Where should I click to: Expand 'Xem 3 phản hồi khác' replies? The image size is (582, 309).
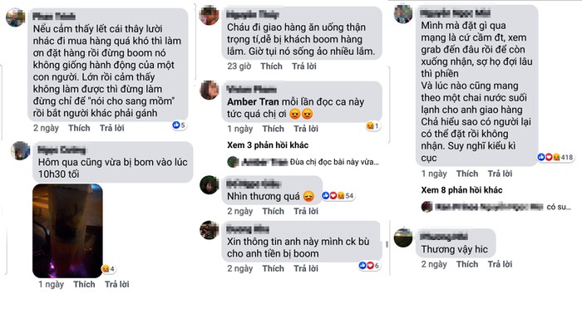(268, 145)
